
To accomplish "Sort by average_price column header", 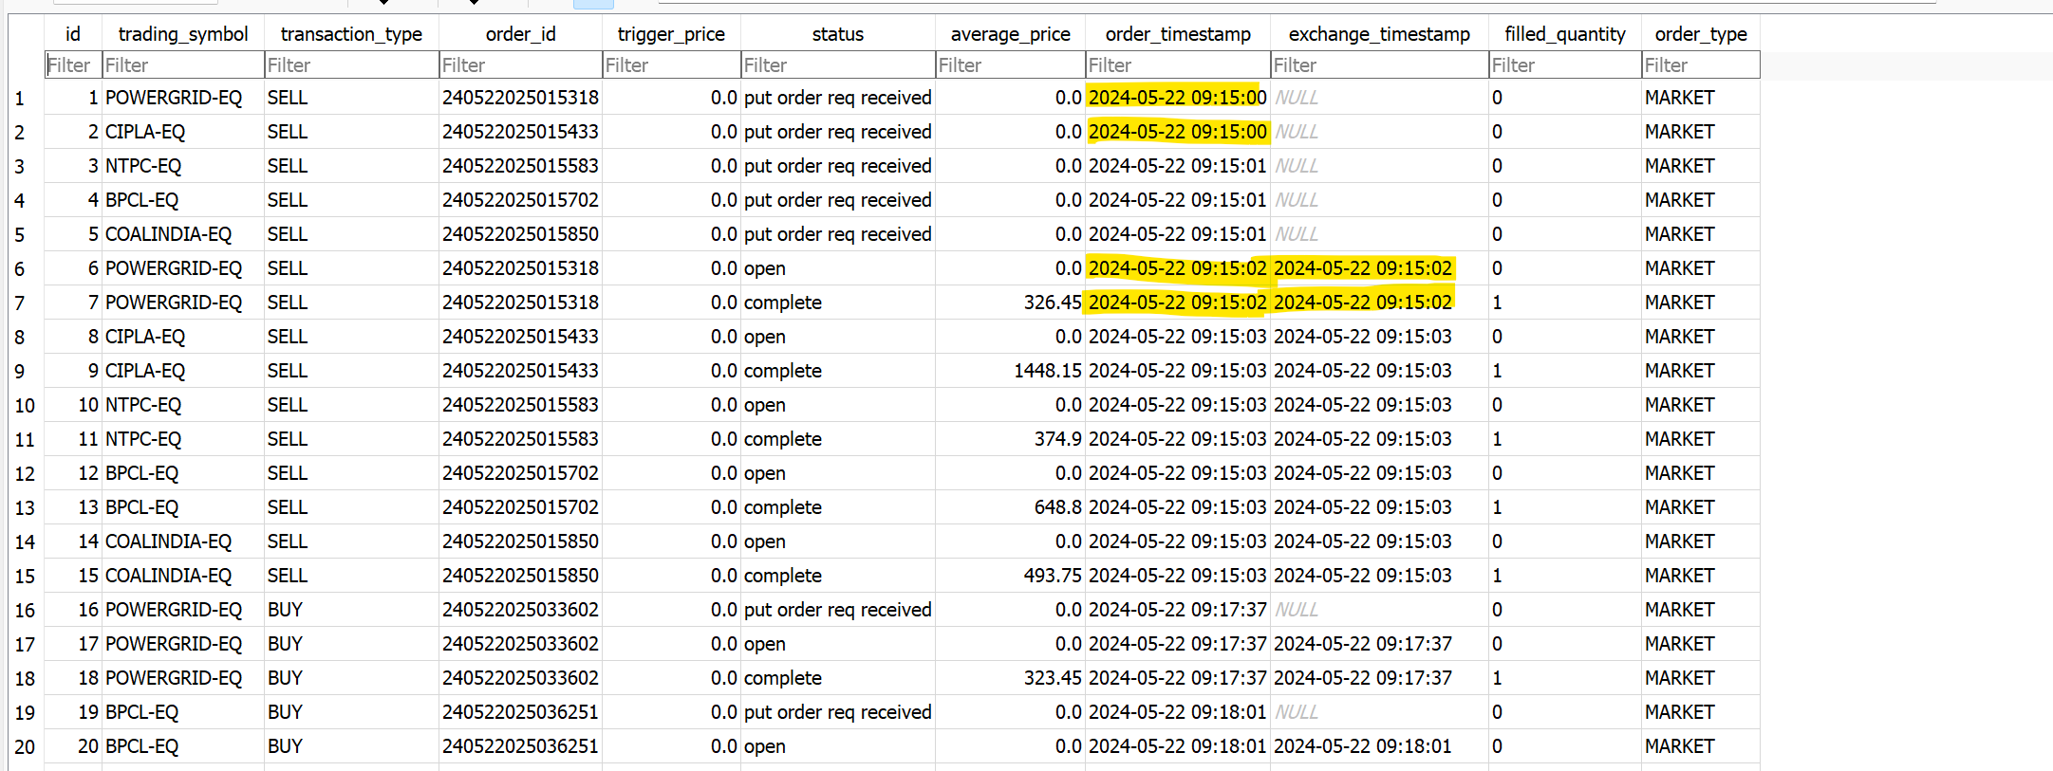I will tap(1011, 34).
